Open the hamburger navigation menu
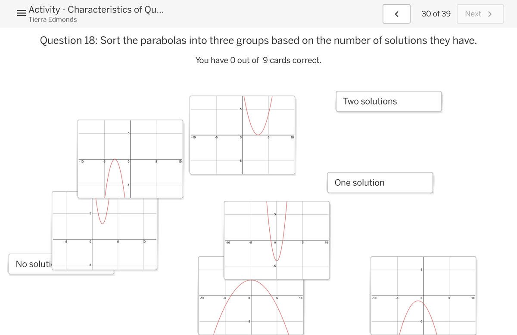The height and width of the screenshot is (335, 517). pyautogui.click(x=20, y=12)
